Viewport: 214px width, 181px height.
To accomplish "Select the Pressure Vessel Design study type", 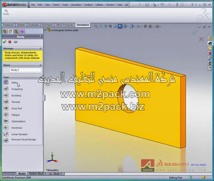I will pyautogui.click(x=24, y=140).
